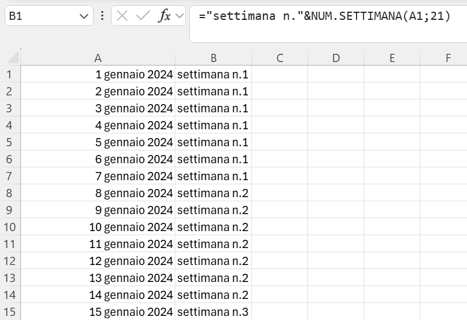Image resolution: width=467 pixels, height=320 pixels.
Task: Click the Select All corner triangle
Action: tap(13, 57)
